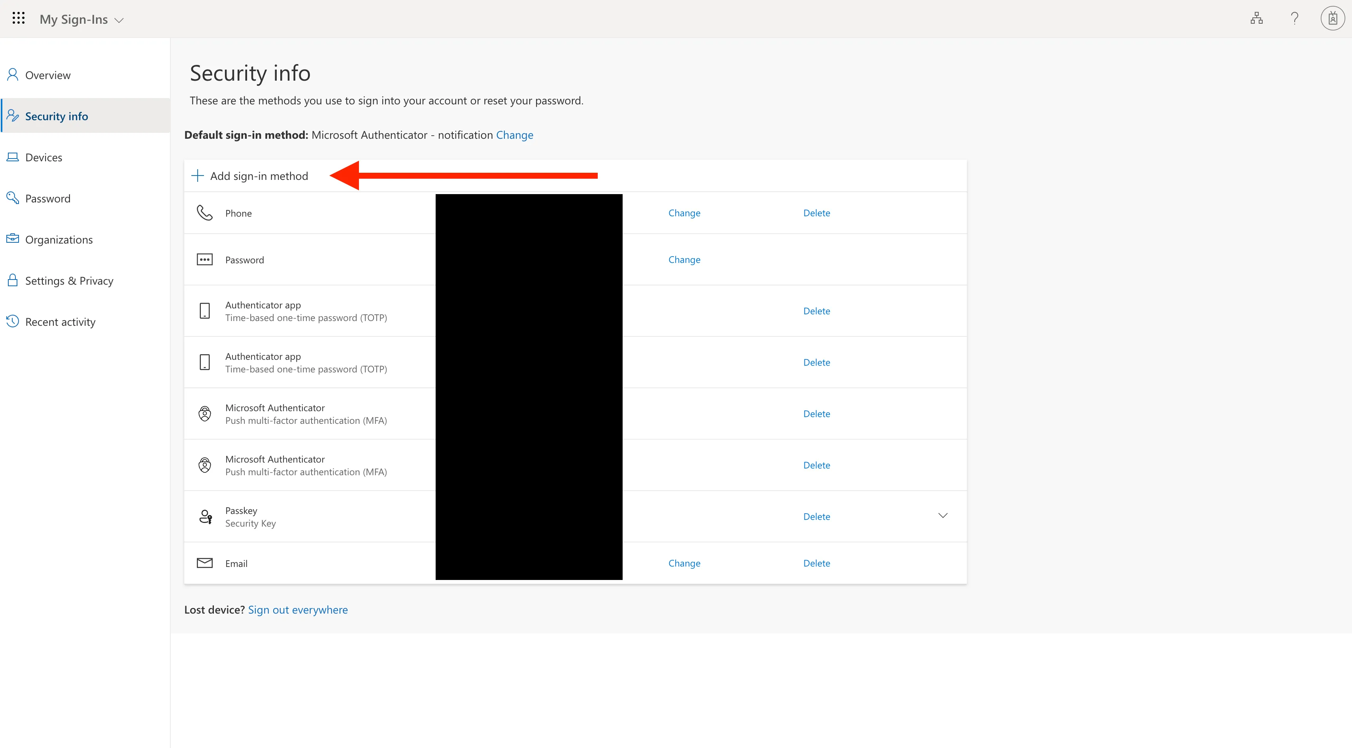Click the Passkey security key icon
Viewport: 1352px width, 748px height.
click(205, 516)
